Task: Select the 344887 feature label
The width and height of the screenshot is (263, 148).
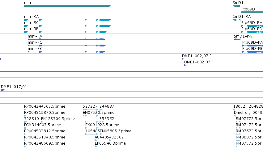Action: tap(107, 106)
